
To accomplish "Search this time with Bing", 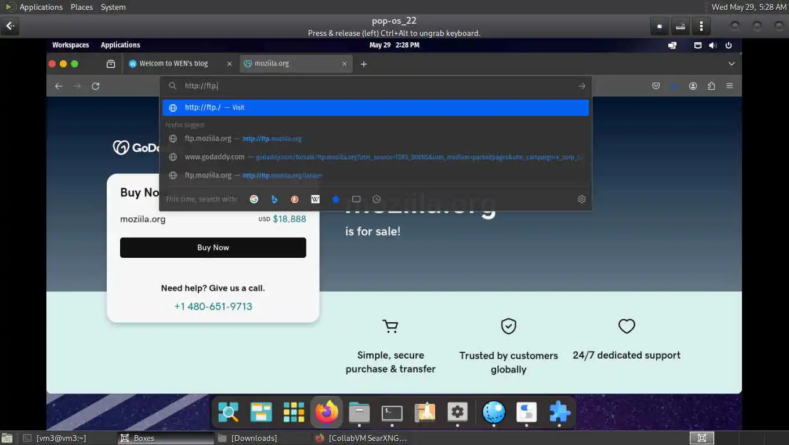I will pyautogui.click(x=274, y=199).
